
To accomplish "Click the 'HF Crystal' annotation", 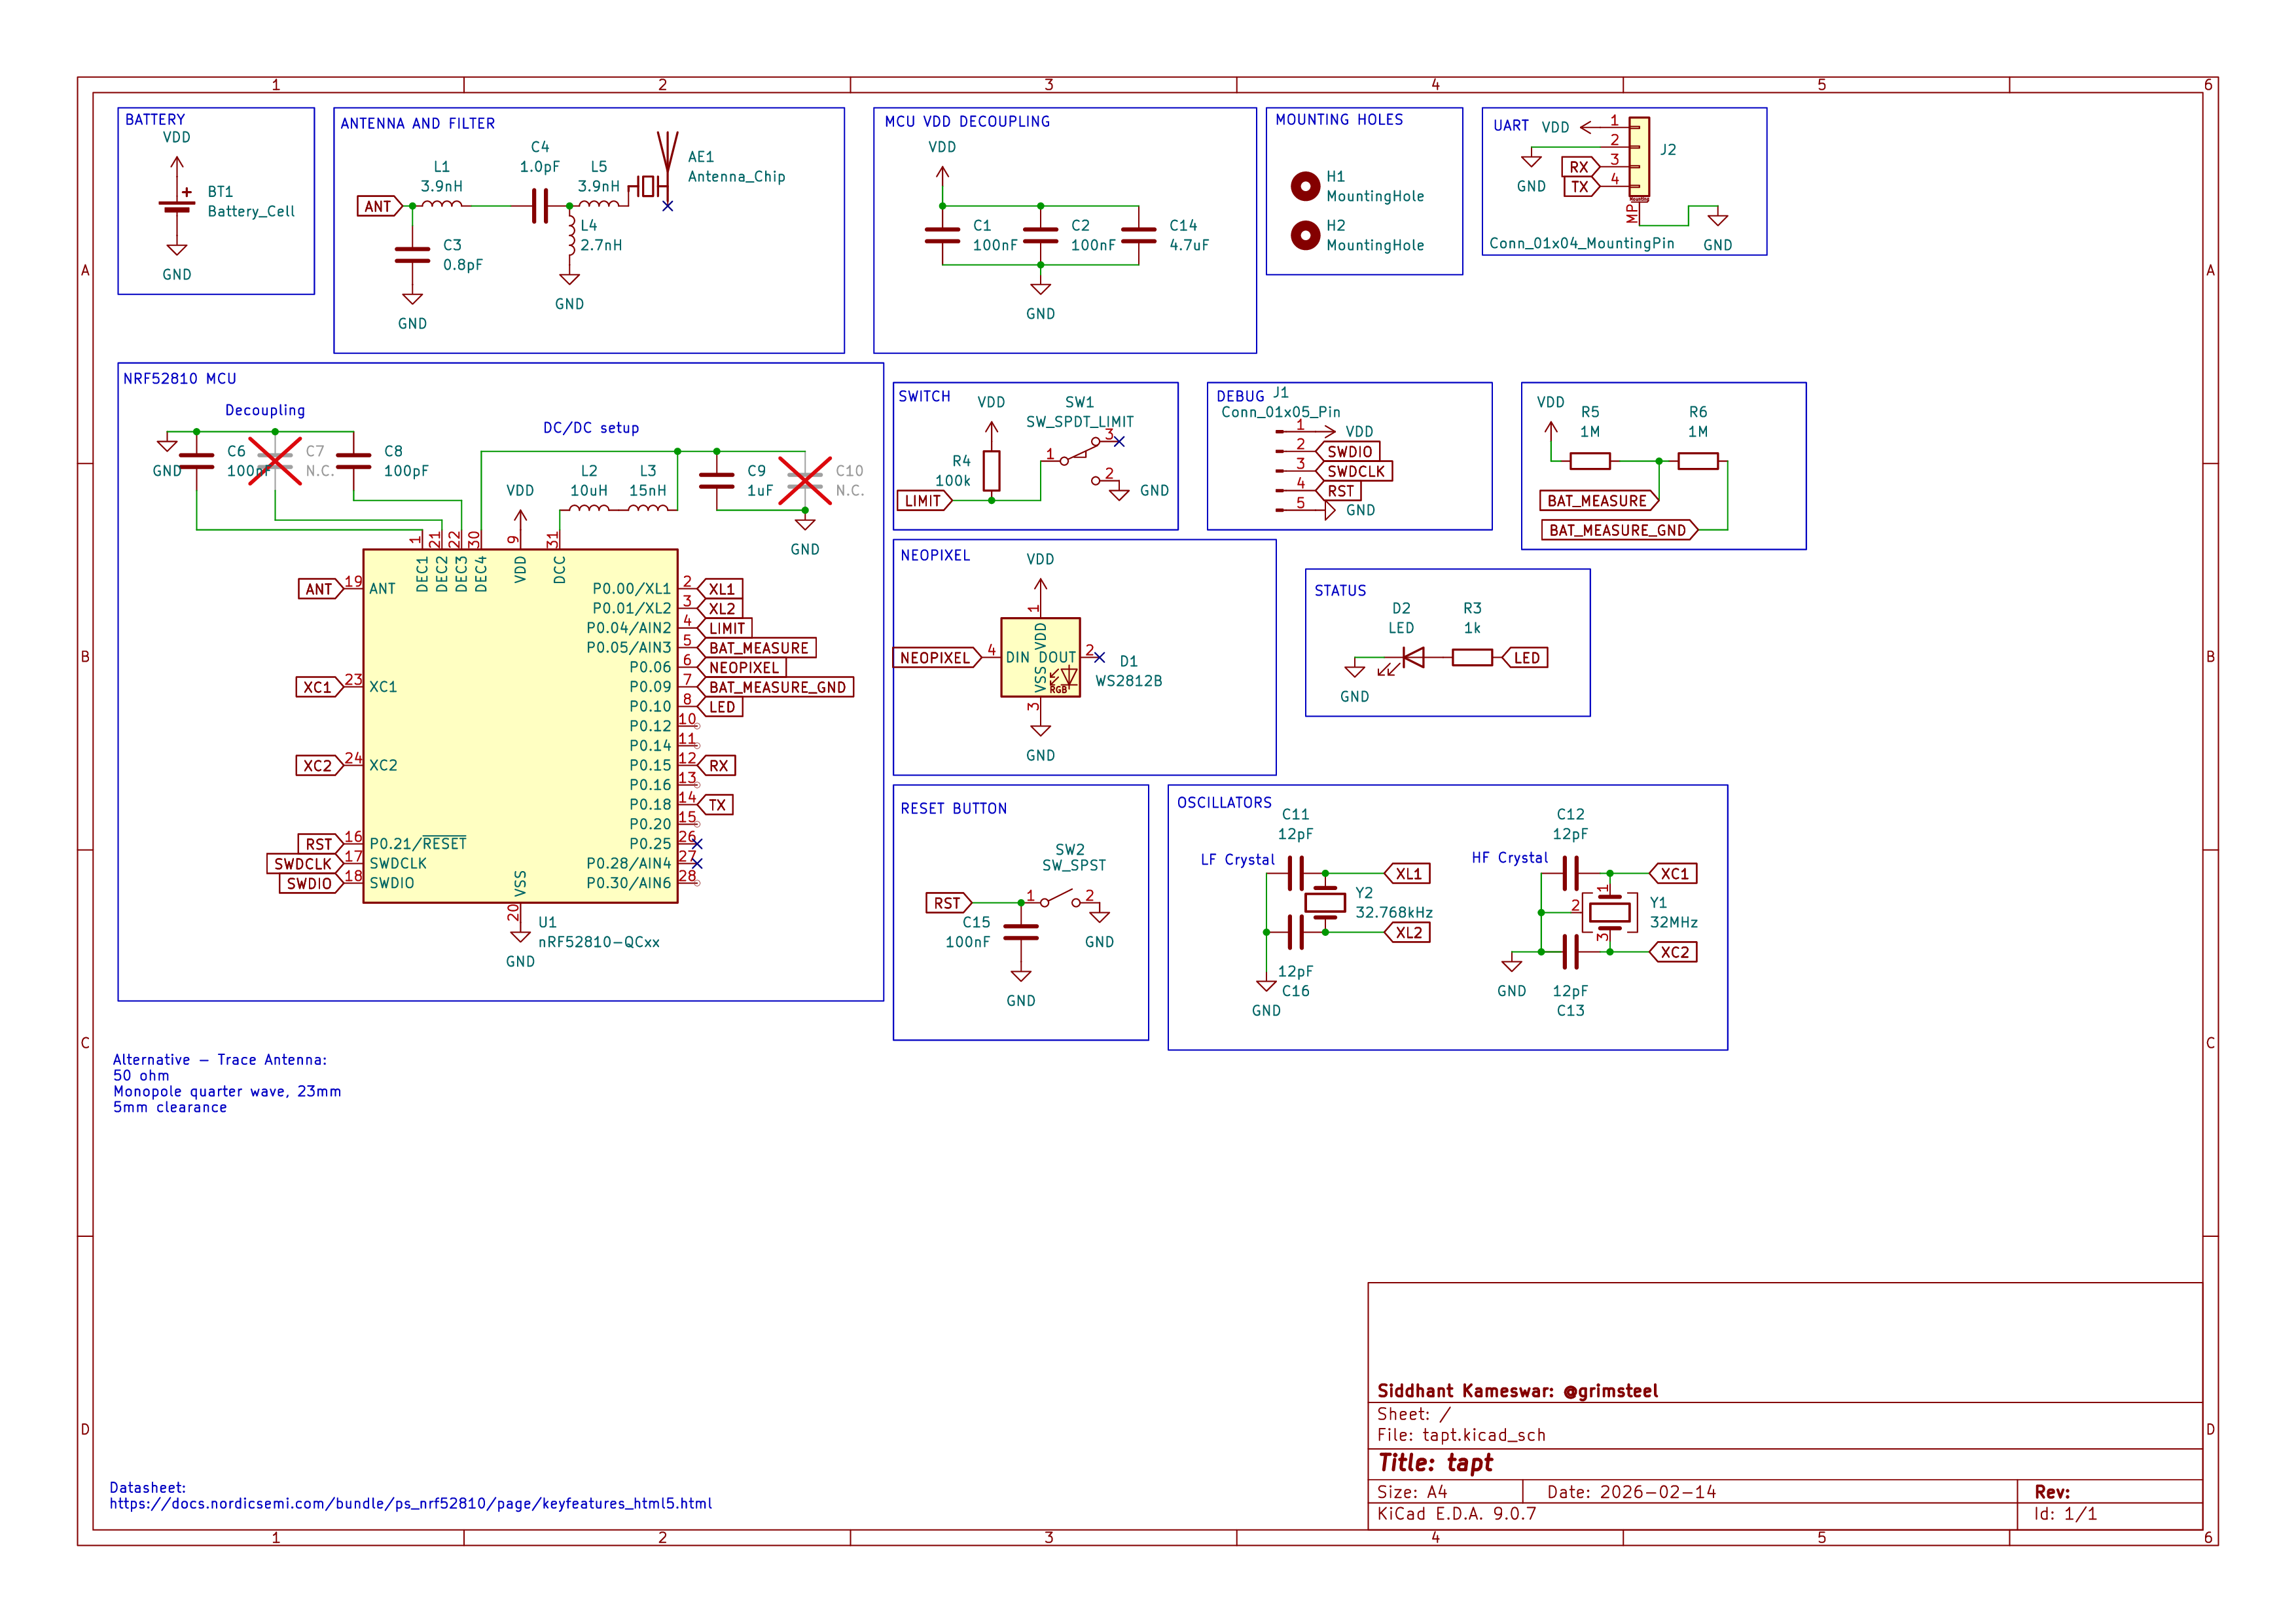I will click(1509, 858).
